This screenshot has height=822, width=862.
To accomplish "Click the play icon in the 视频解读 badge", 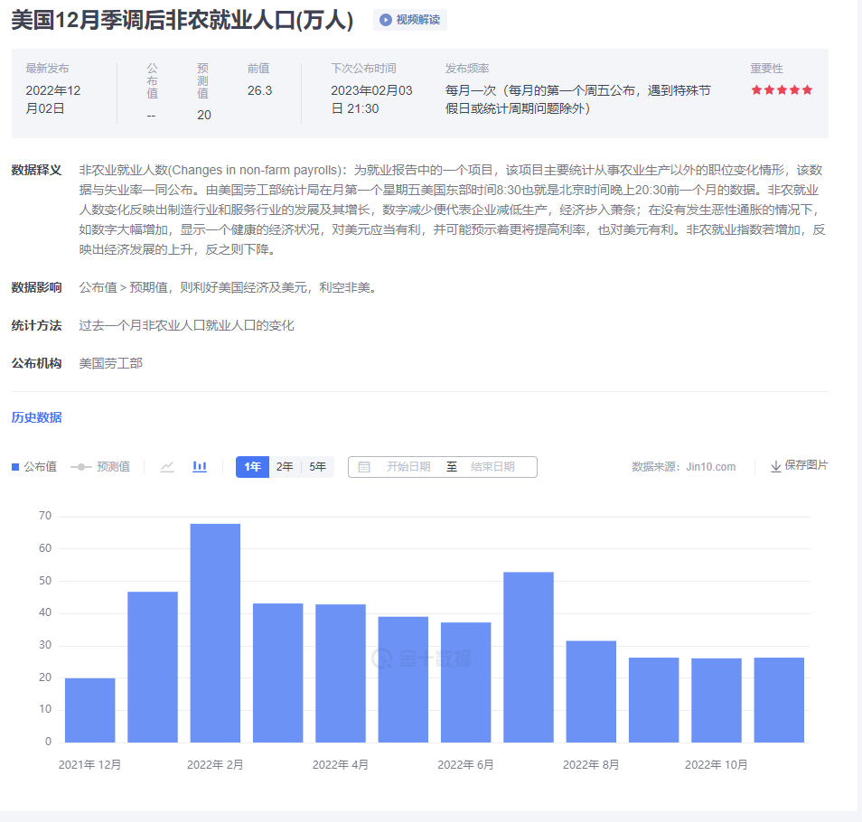I will tap(386, 20).
